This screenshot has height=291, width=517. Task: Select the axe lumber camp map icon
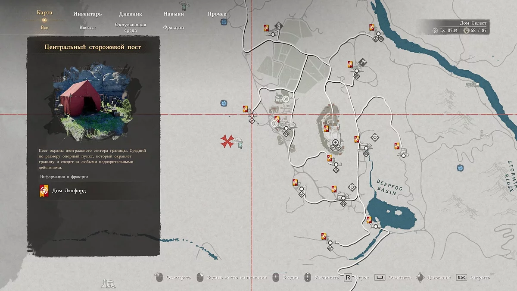click(x=363, y=63)
